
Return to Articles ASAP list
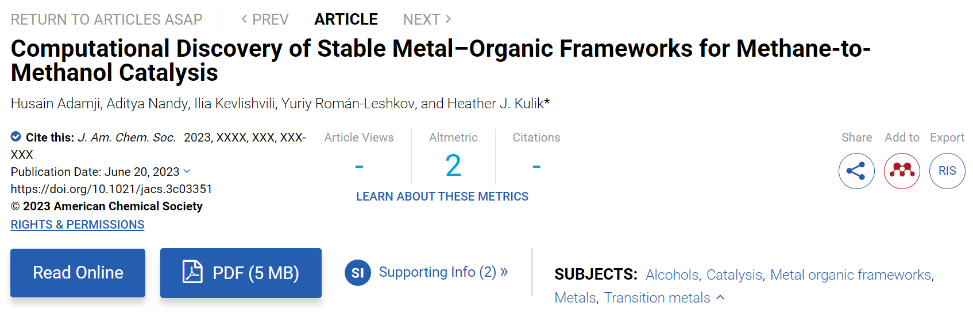point(107,19)
